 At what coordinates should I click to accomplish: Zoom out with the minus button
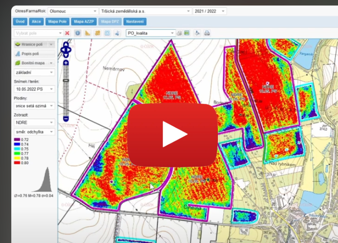[66, 119]
